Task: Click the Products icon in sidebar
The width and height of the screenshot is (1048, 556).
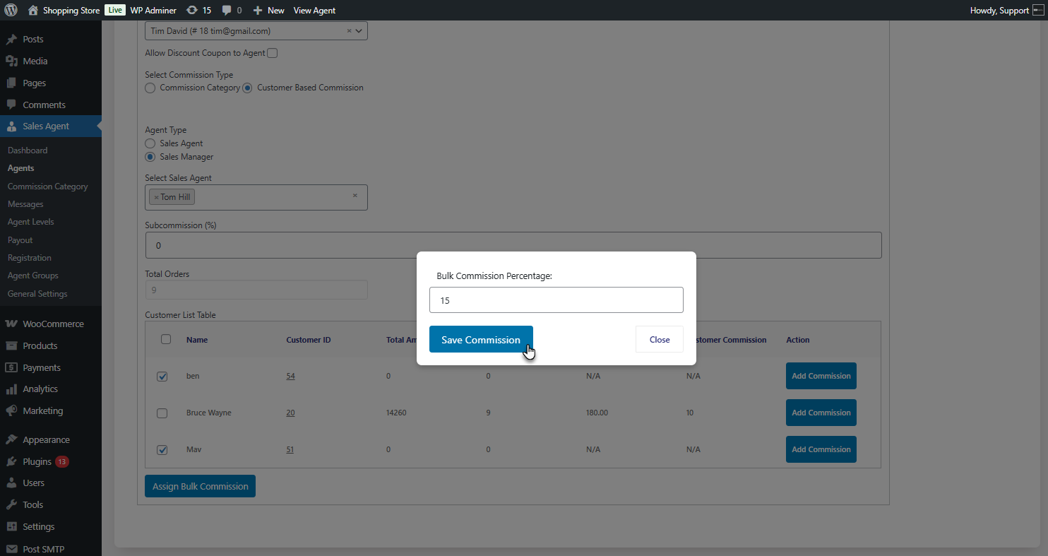Action: 11,345
